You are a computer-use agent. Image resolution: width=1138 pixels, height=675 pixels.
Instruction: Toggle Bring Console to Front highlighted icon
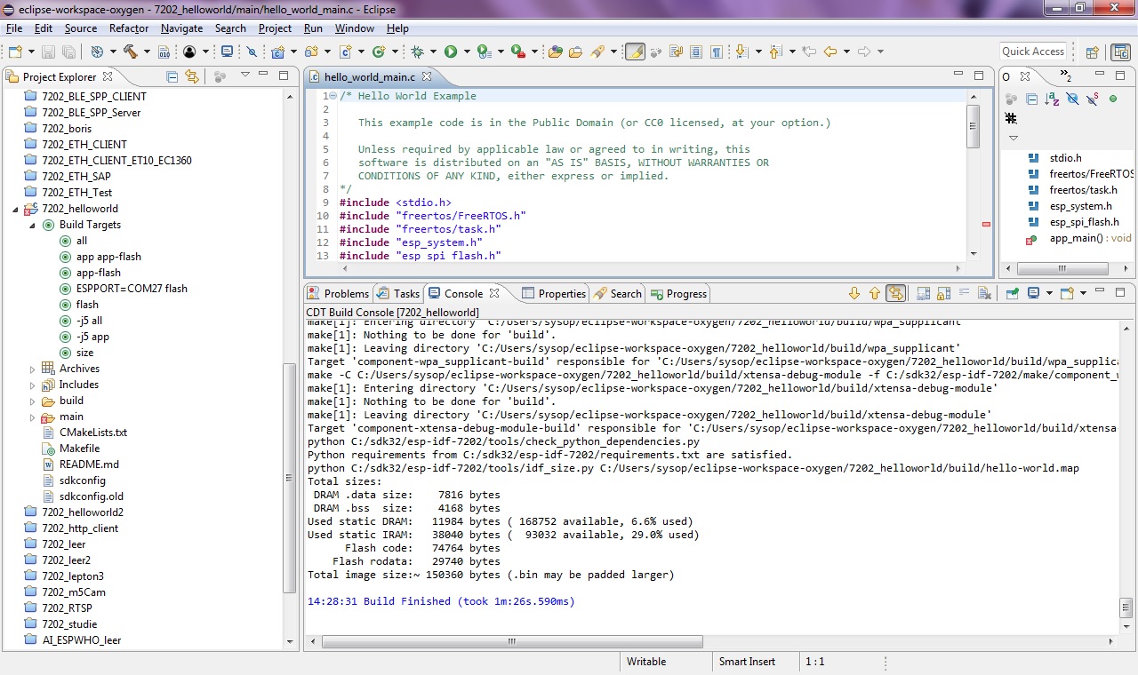pos(895,293)
